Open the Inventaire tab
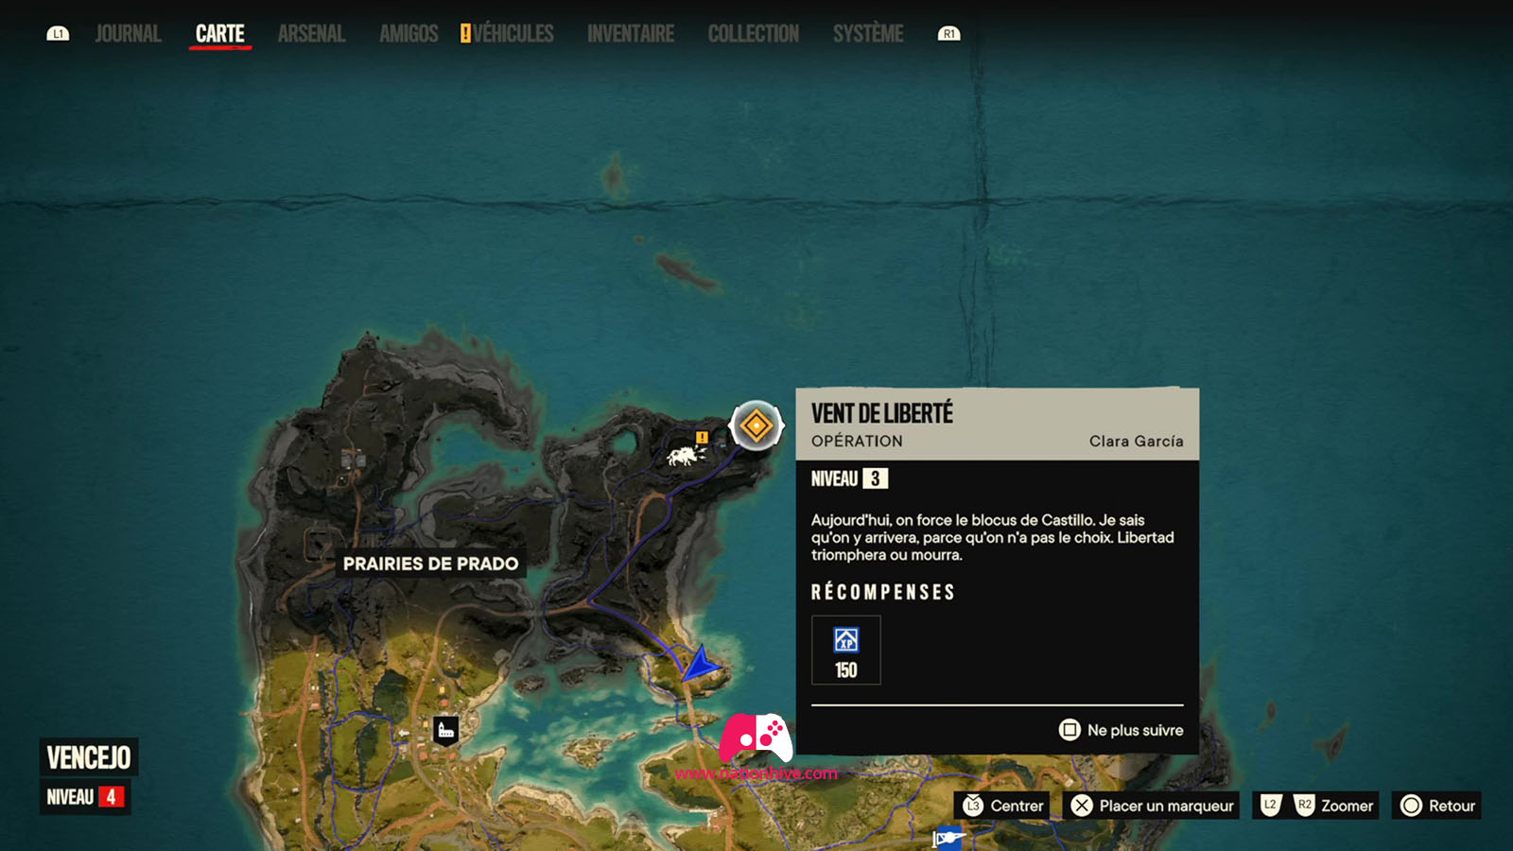This screenshot has width=1513, height=851. 631,34
